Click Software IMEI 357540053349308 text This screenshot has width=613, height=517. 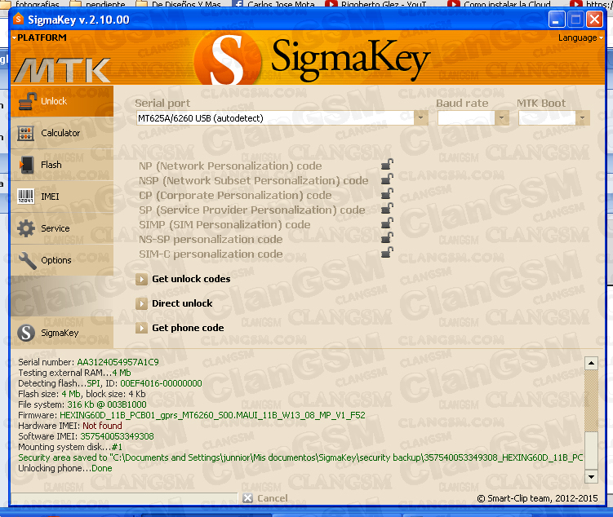click(x=86, y=436)
